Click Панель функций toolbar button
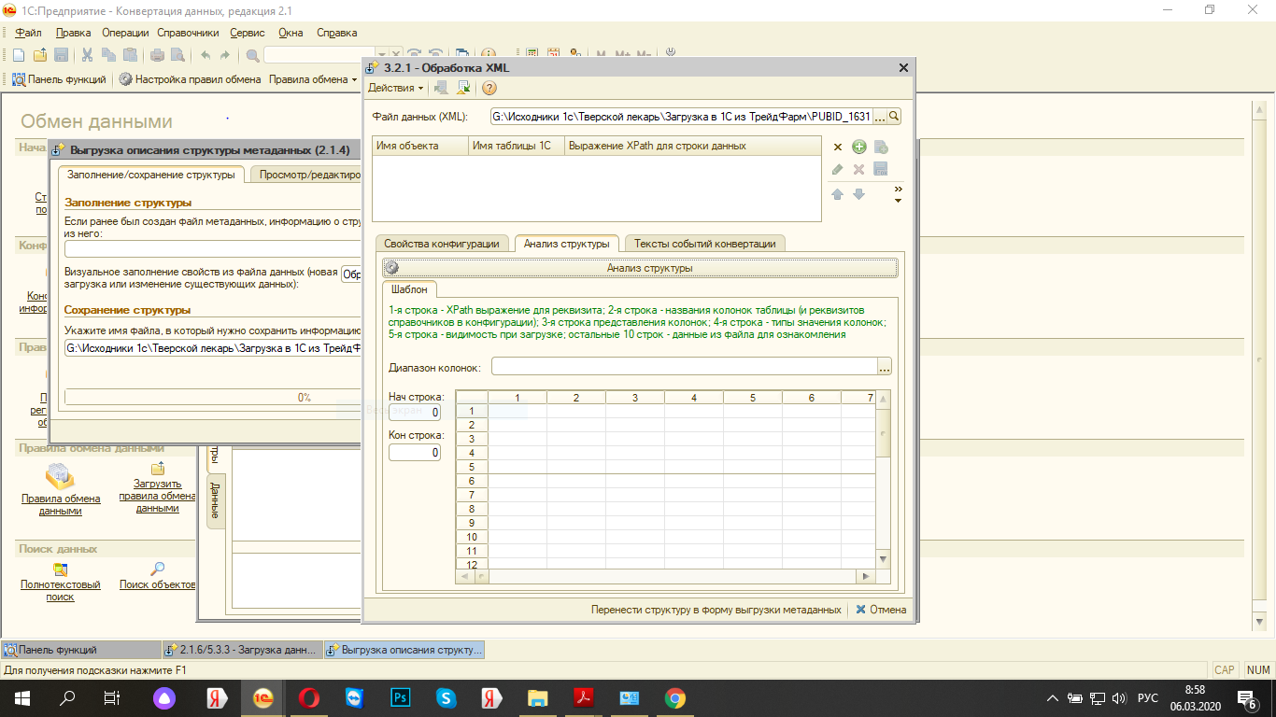1276x717 pixels. pyautogui.click(x=59, y=79)
